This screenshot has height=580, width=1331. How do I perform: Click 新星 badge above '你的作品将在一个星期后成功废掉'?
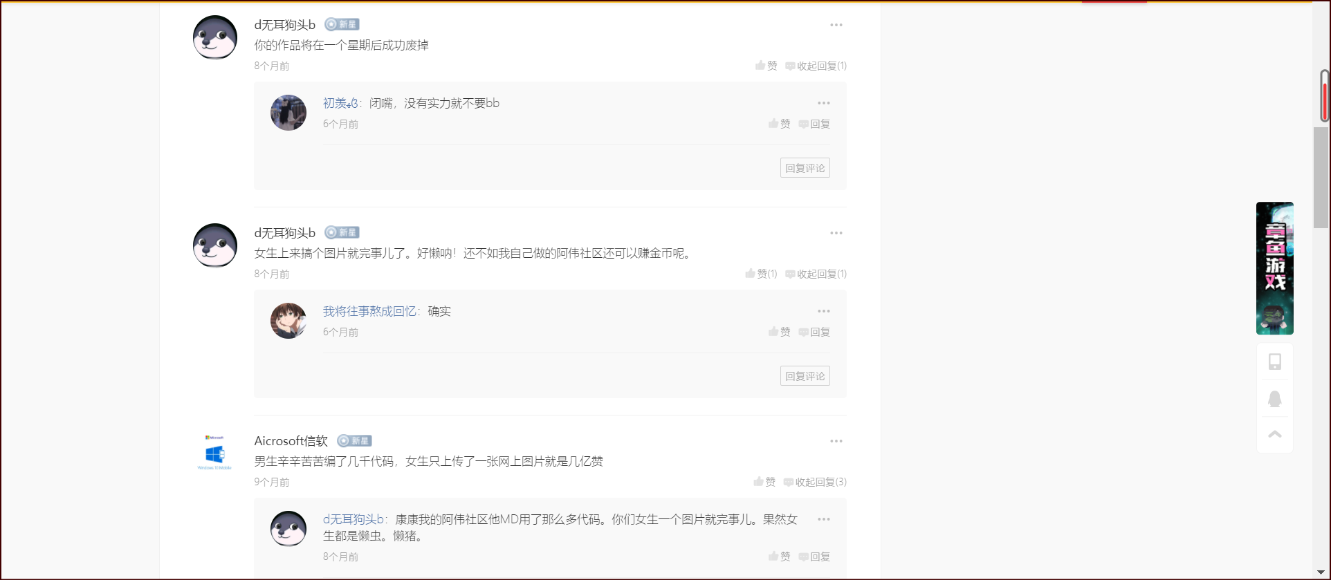342,25
